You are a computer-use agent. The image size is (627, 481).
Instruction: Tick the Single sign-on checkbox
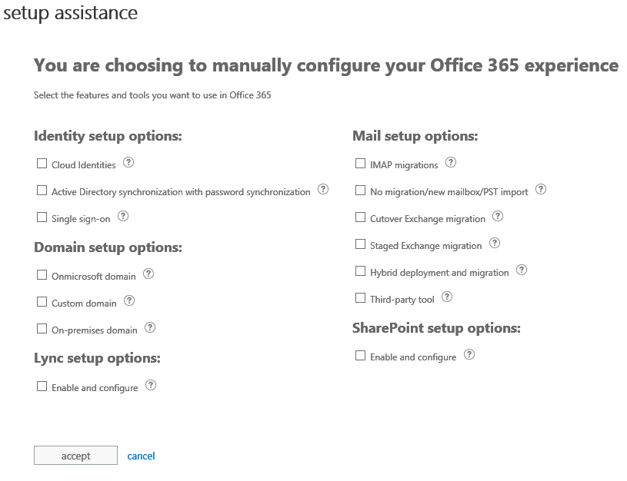coord(42,218)
